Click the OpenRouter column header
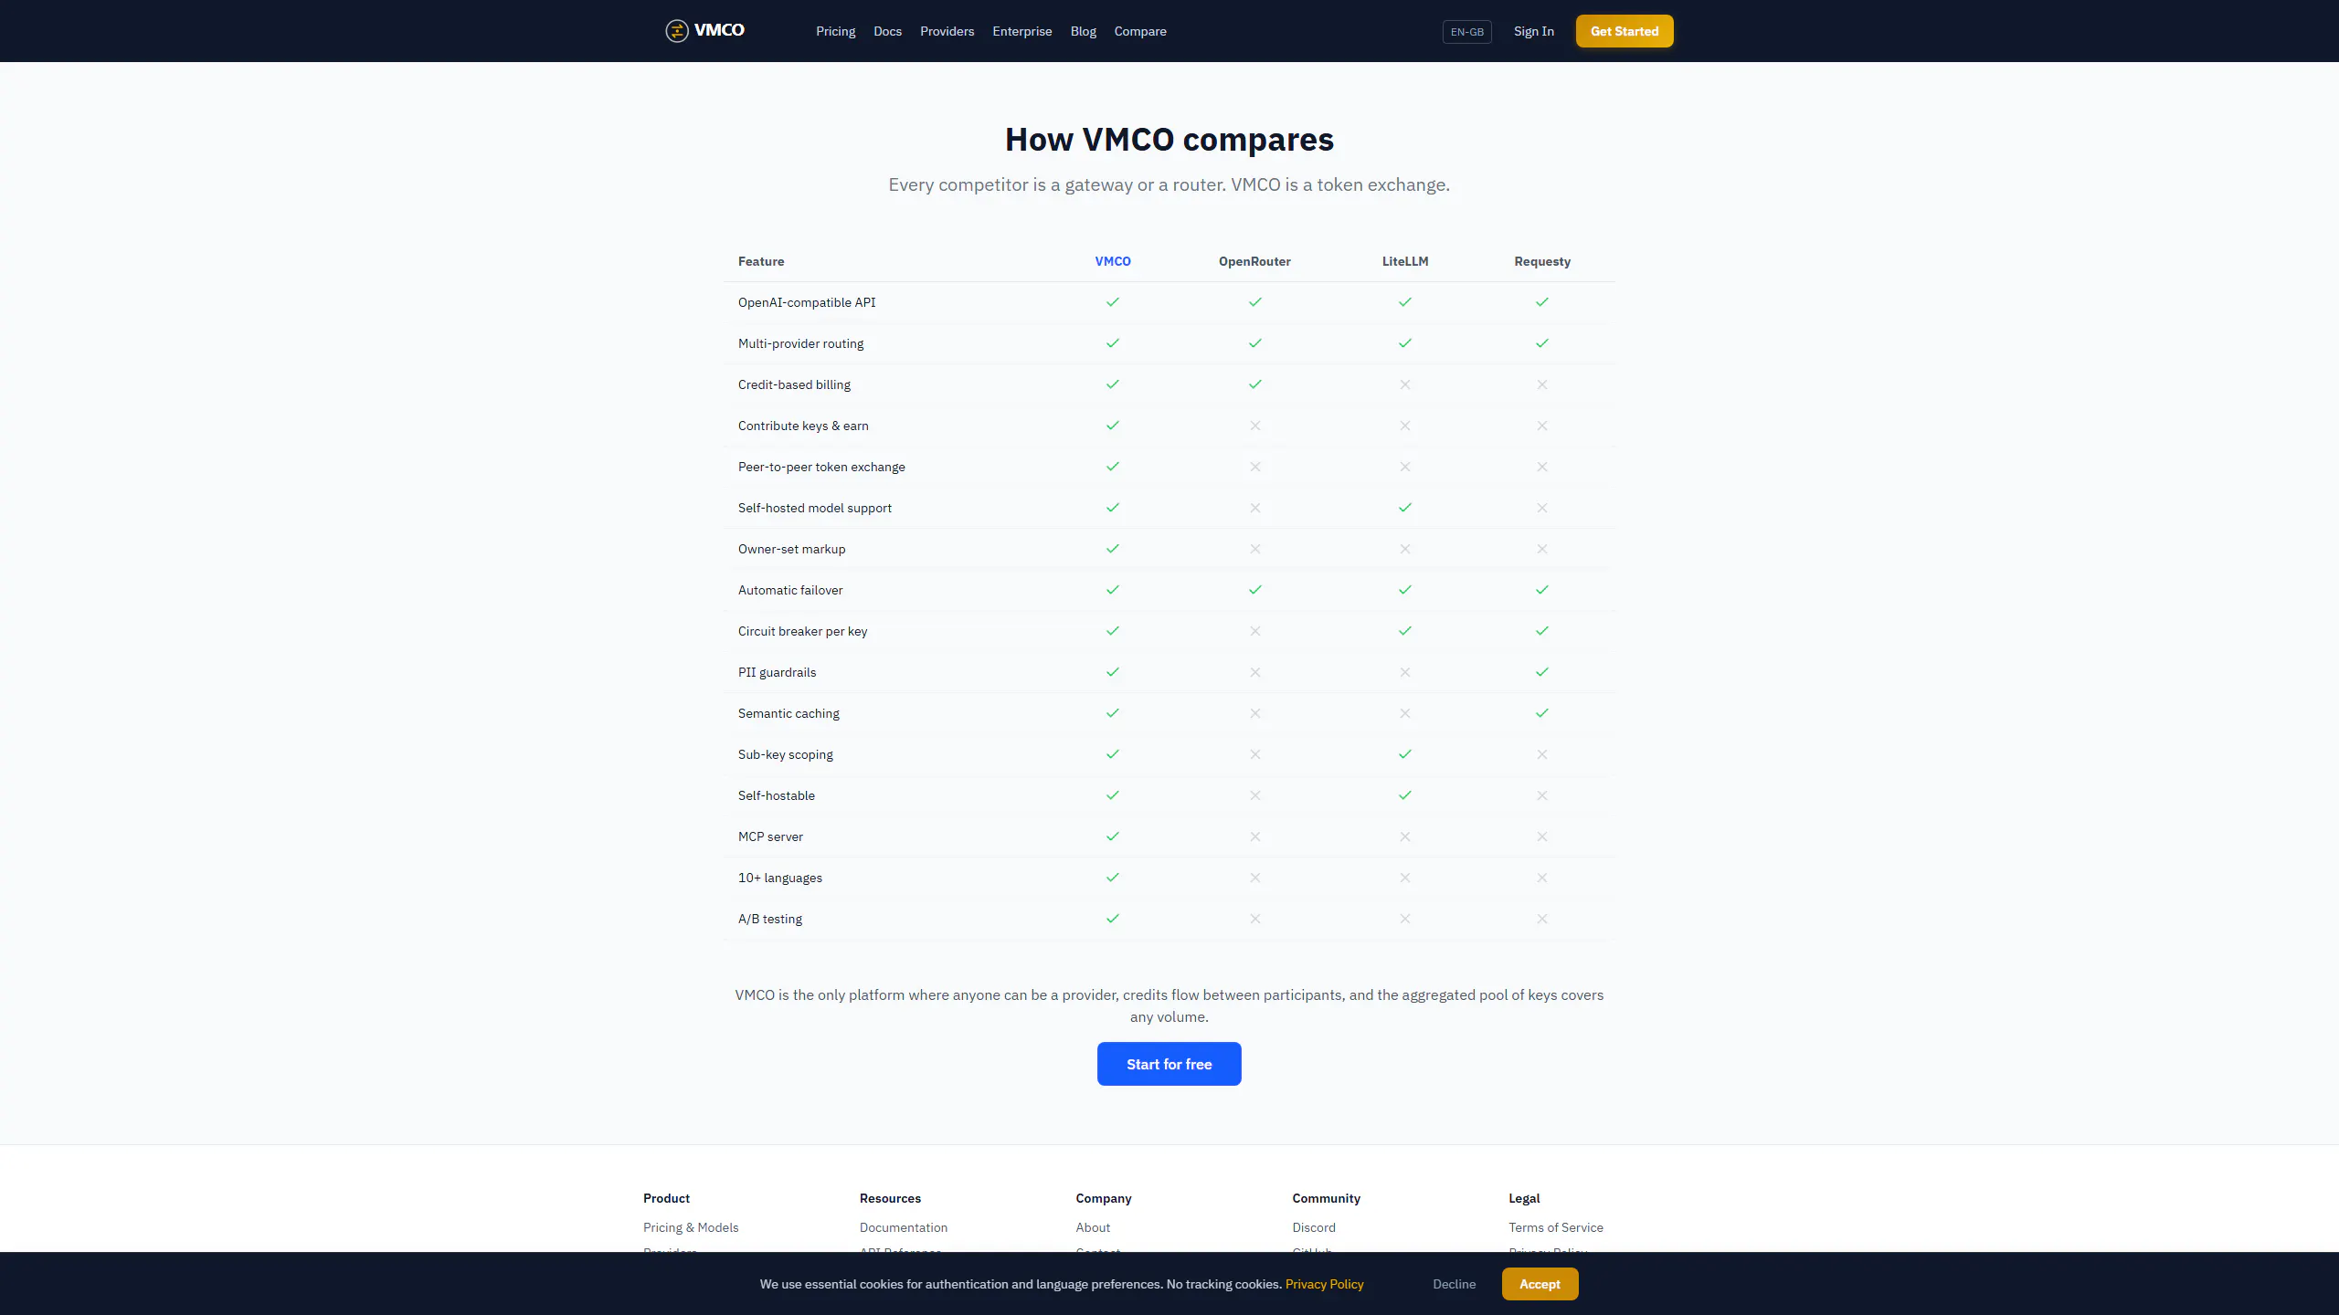This screenshot has width=2339, height=1315. pos(1255,261)
